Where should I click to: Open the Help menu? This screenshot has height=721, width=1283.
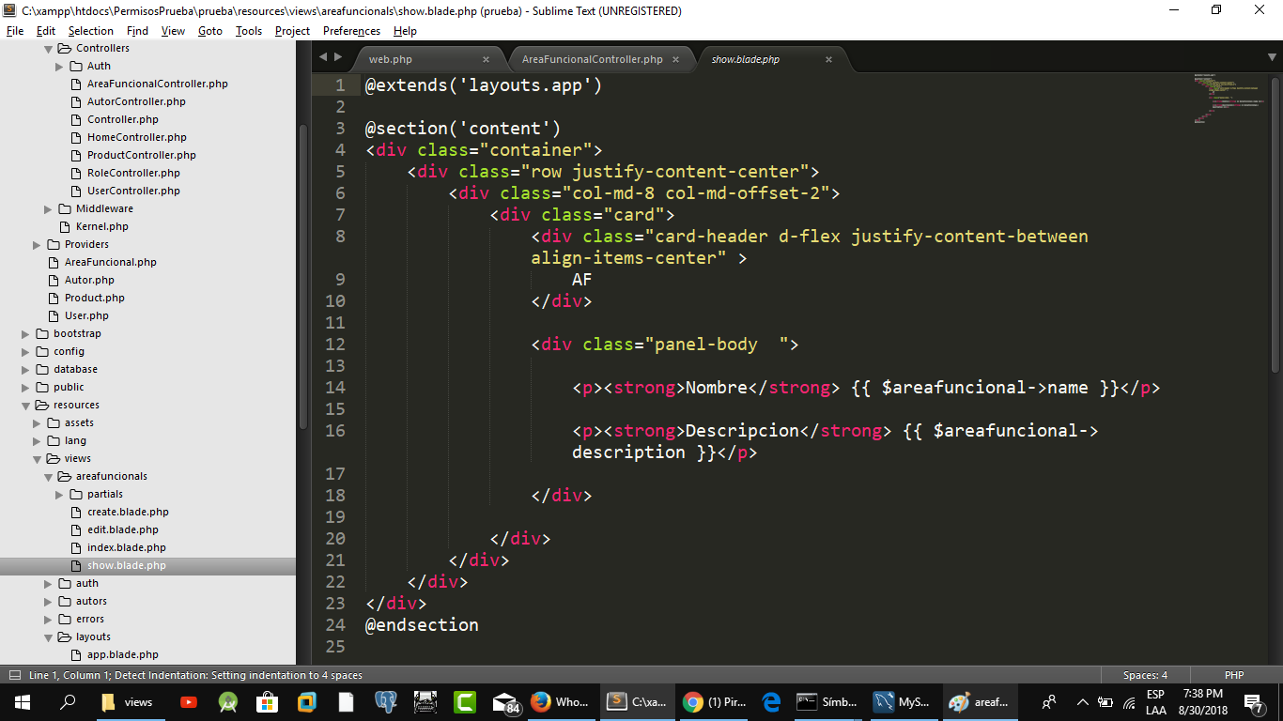[405, 31]
